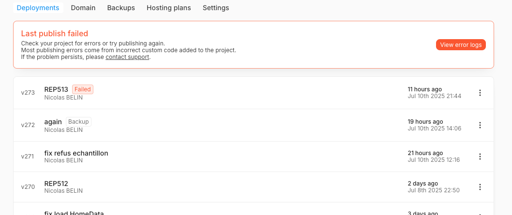512x215 pixels.
Task: Select the REP513 deployment title
Action: point(56,89)
